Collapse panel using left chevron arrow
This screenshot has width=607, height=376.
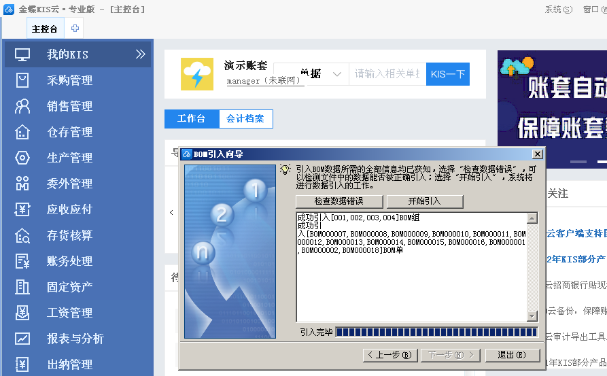(171, 212)
